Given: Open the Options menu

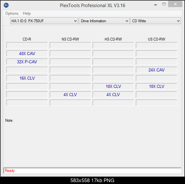Looking at the screenshot, I should (x=12, y=13).
